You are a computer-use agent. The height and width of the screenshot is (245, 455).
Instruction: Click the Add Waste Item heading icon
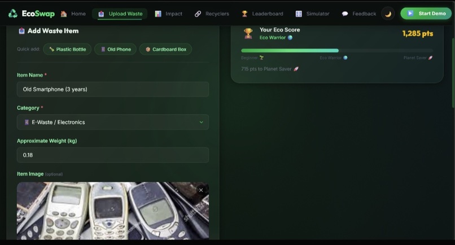21,31
